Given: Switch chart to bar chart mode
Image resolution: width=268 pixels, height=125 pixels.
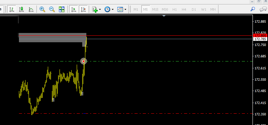Looking at the screenshot, I should click(x=12, y=9).
